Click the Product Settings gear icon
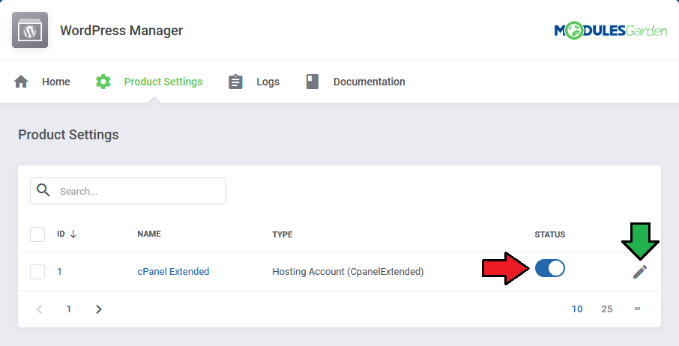 [x=103, y=82]
